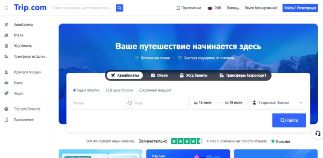The image size is (323, 158).
Task: Open Помощь link in header
Action: click(x=233, y=8)
